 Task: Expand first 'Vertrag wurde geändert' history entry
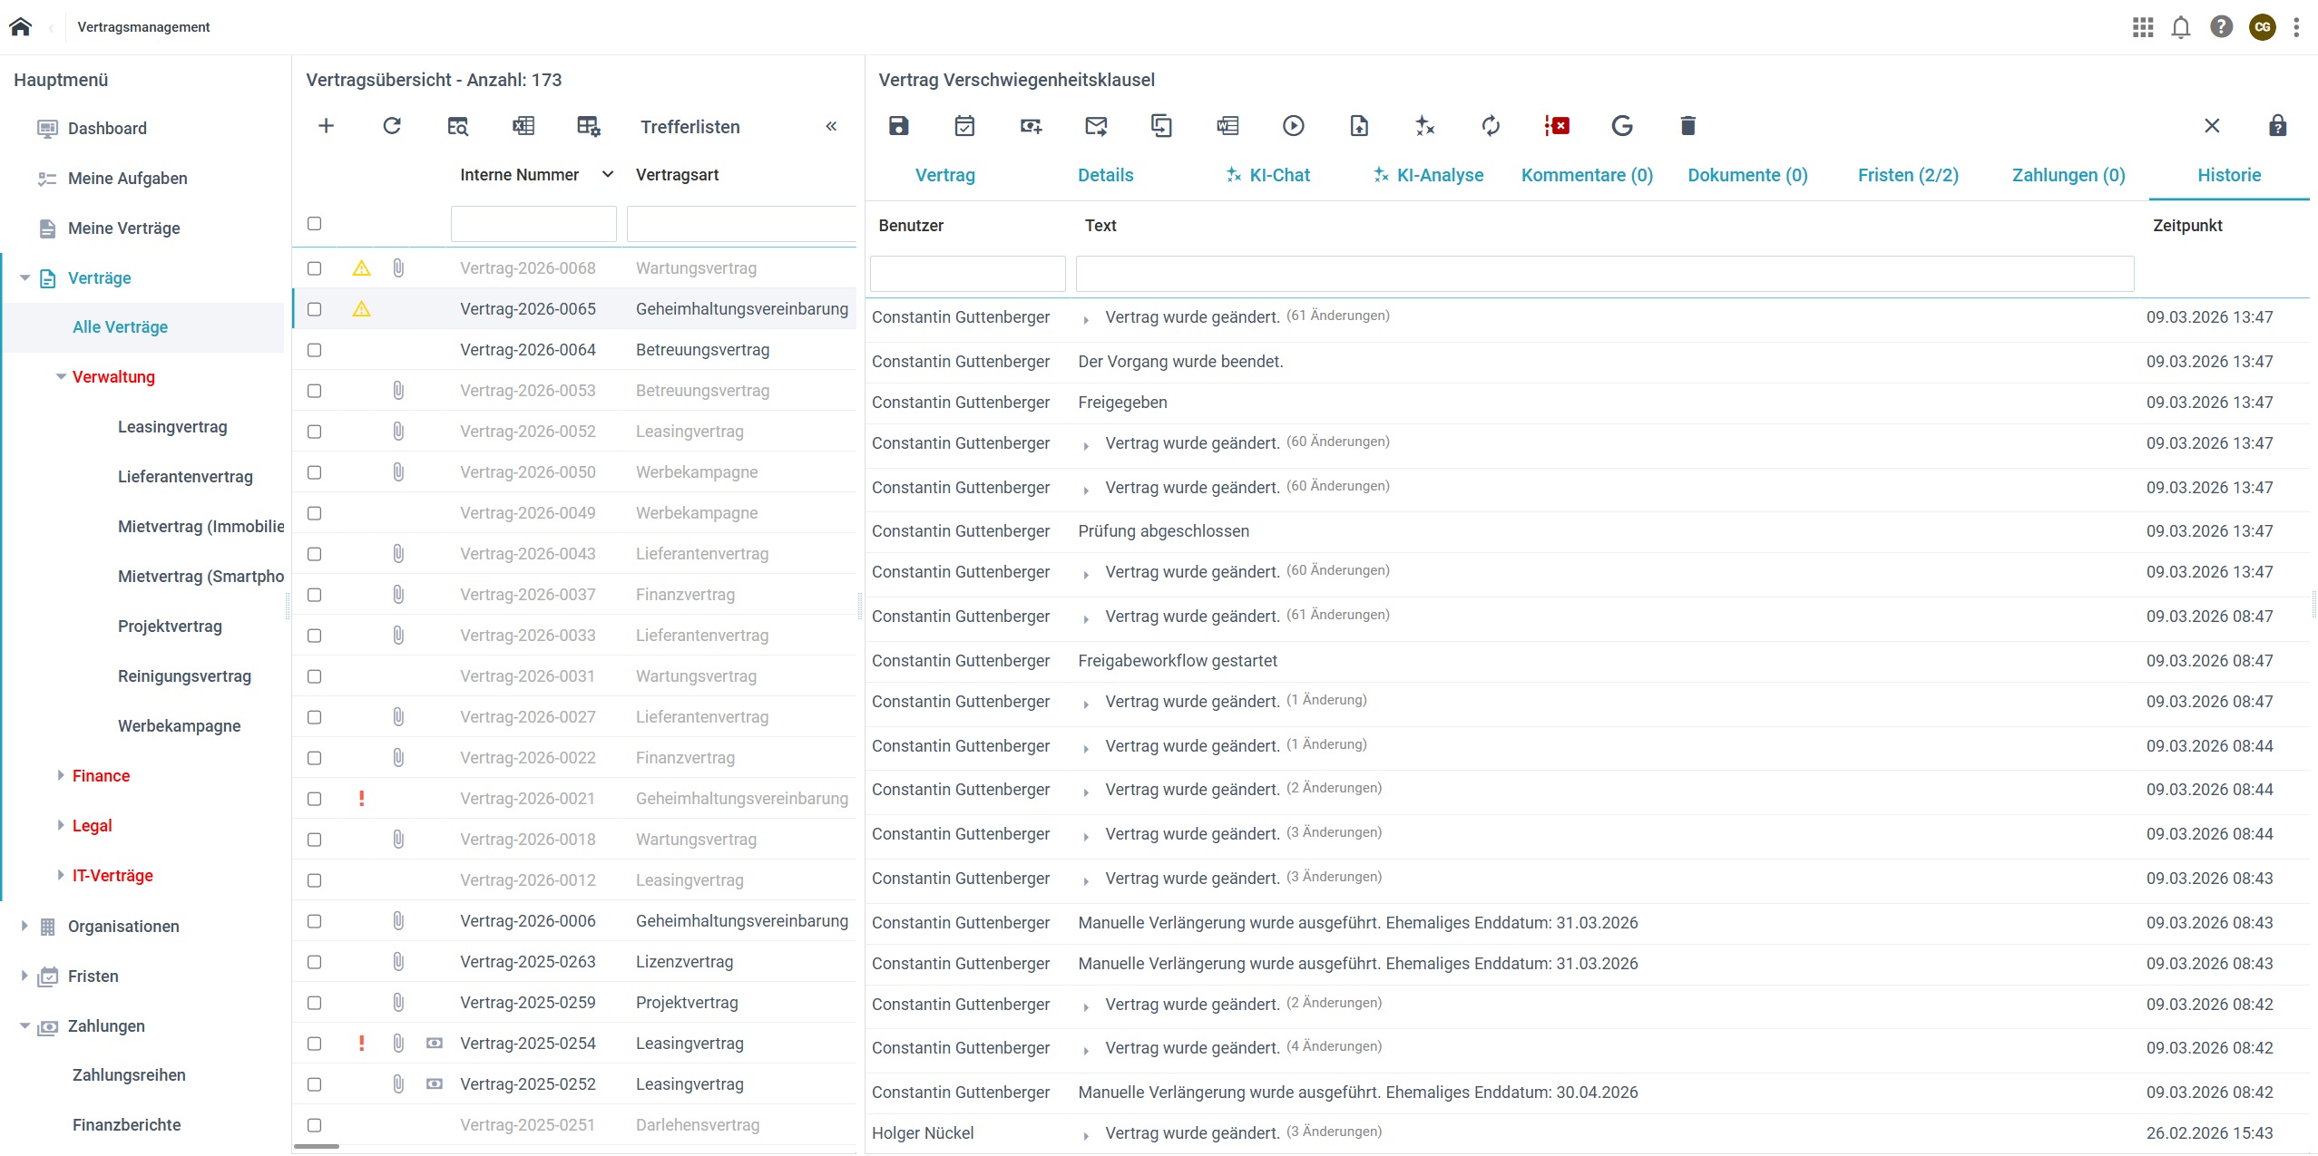tap(1086, 319)
